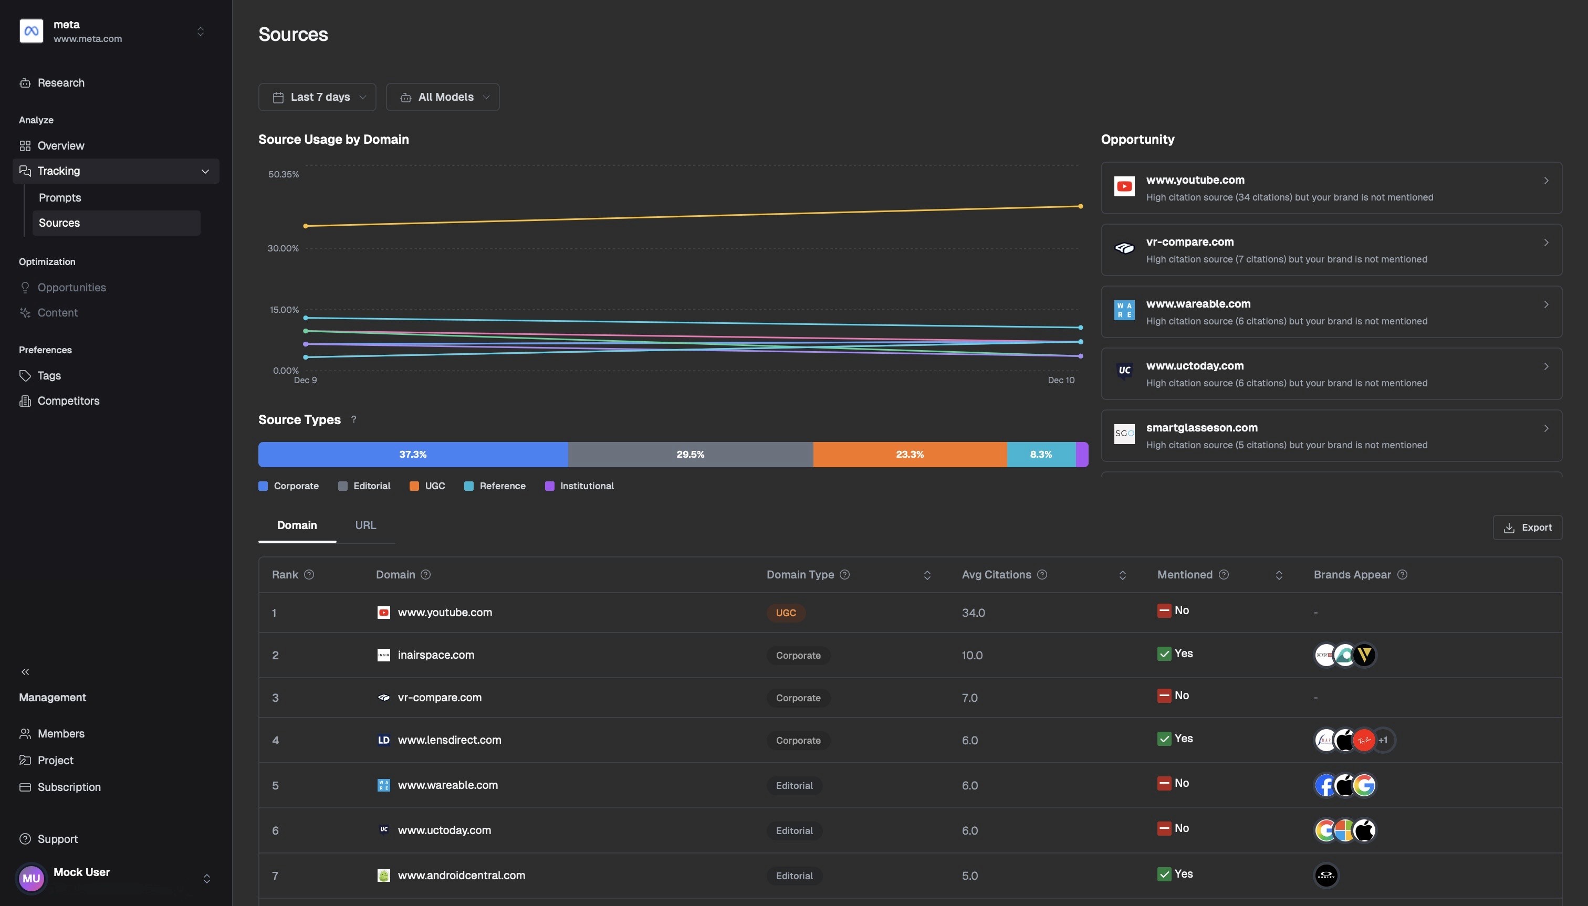This screenshot has width=1588, height=906.
Task: Click the Yes checkbox for www.lensdirect.com
Action: pos(1165,739)
